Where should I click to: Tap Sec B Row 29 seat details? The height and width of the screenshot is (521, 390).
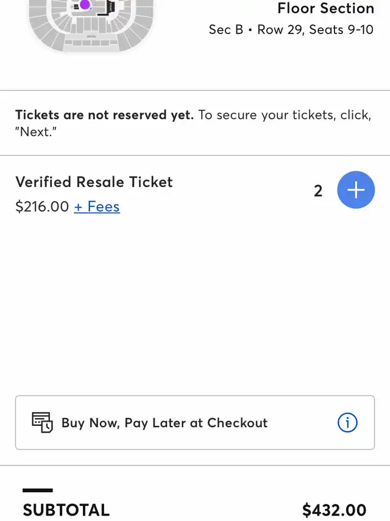pyautogui.click(x=291, y=30)
